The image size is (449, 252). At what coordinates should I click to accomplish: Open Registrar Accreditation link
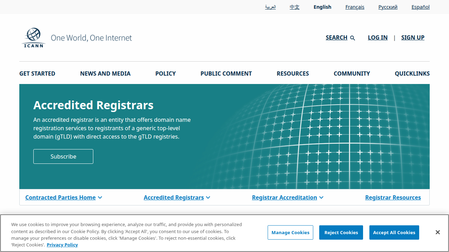tap(284, 197)
